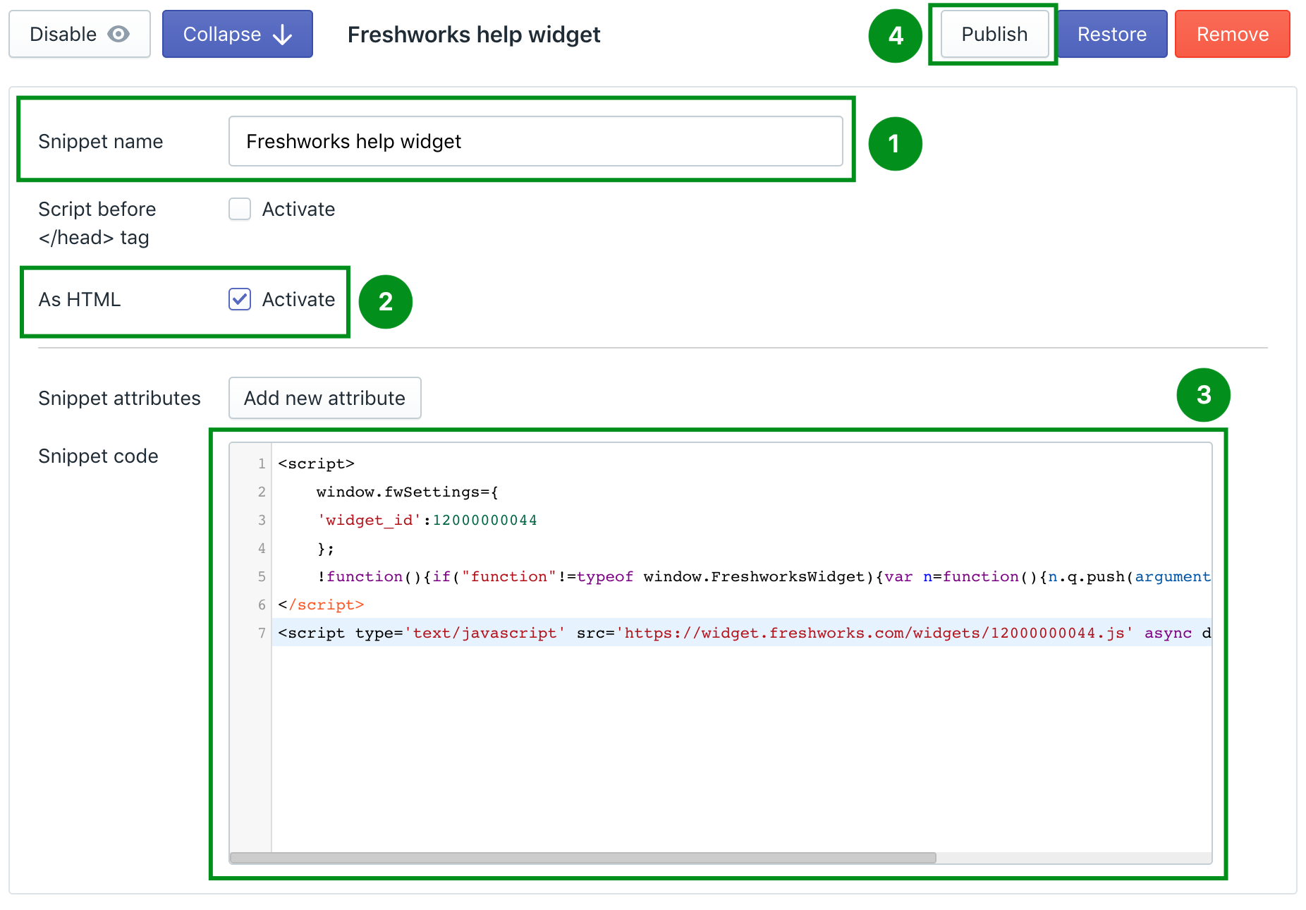The image size is (1306, 910).
Task: Click the 'Snippet attributes' label
Action: click(119, 398)
